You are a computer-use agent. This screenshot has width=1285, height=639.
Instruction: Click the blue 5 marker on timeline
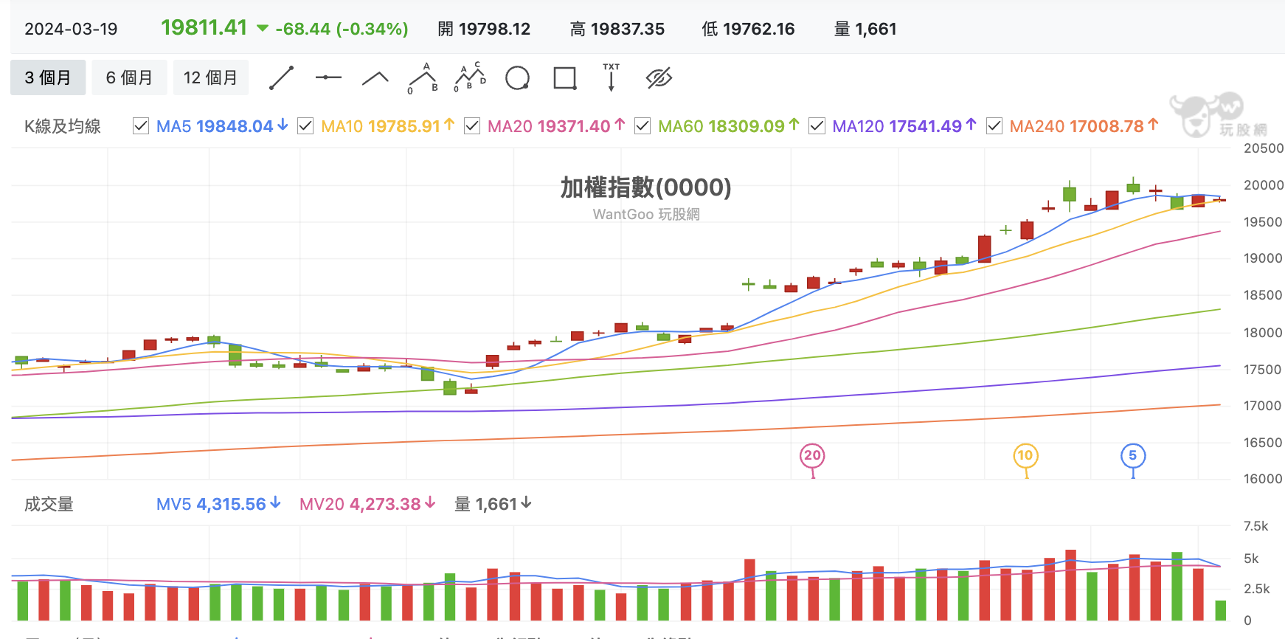click(1133, 456)
